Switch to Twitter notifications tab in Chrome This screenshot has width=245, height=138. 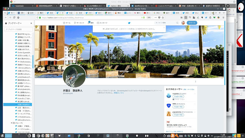pyautogui.click(x=118, y=6)
